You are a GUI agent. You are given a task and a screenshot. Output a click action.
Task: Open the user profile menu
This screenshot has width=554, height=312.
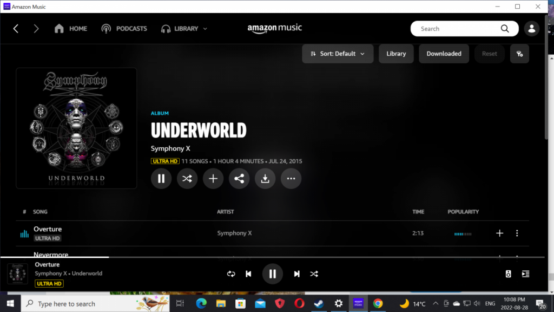coord(532,29)
